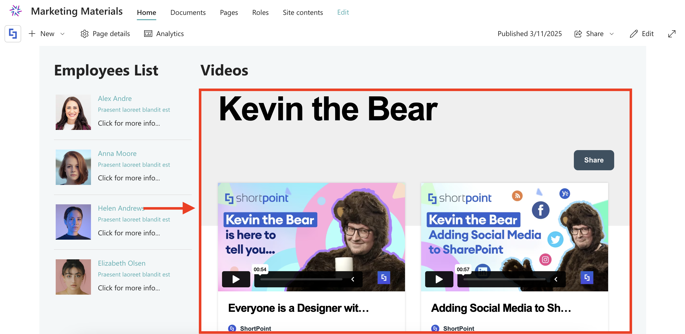Click Helen Andrews' profile photo
685x334 pixels.
point(73,222)
